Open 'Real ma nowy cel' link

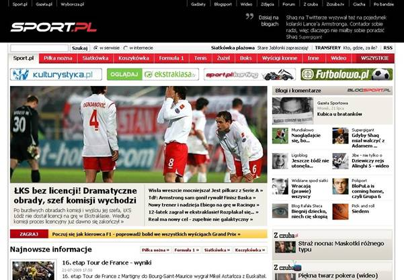[x=200, y=220]
